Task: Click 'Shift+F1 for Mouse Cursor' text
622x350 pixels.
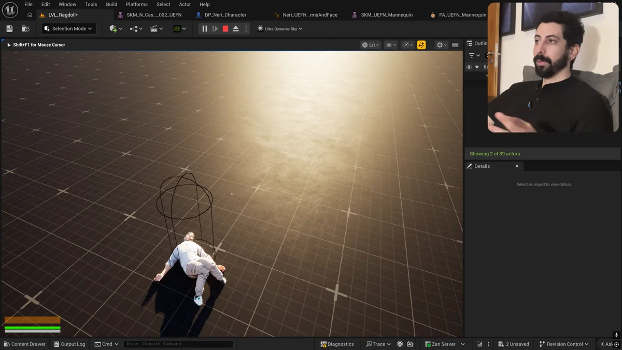Action: 39,45
